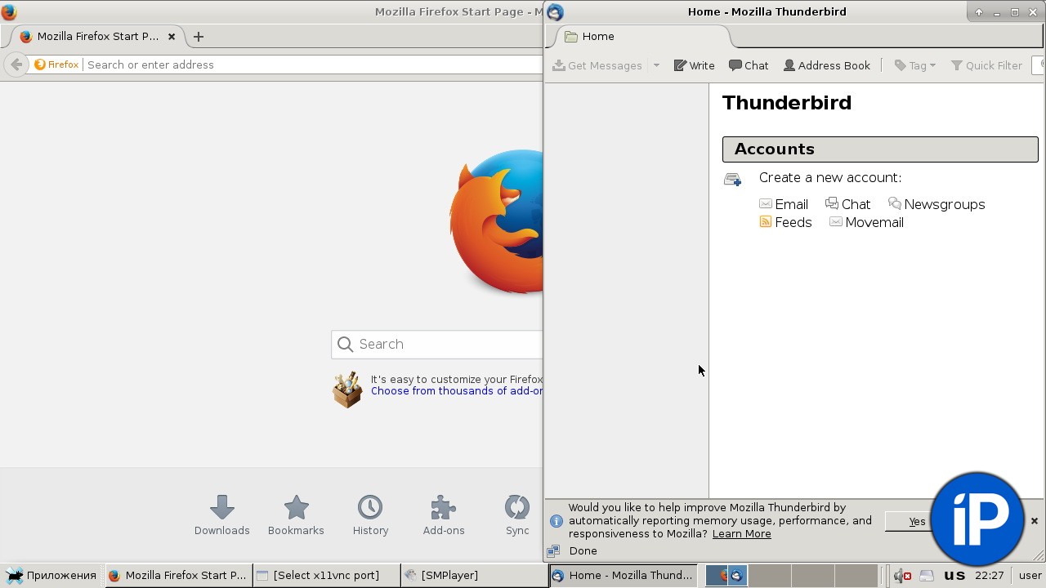1046x588 pixels.
Task: Click the Firefox icon in title bar
Action: tap(10, 12)
